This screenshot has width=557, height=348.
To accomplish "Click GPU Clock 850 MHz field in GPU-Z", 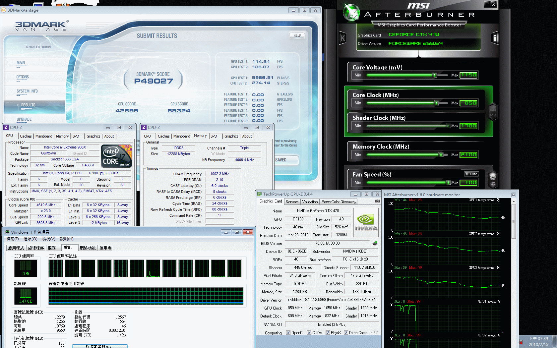I will pyautogui.click(x=295, y=308).
